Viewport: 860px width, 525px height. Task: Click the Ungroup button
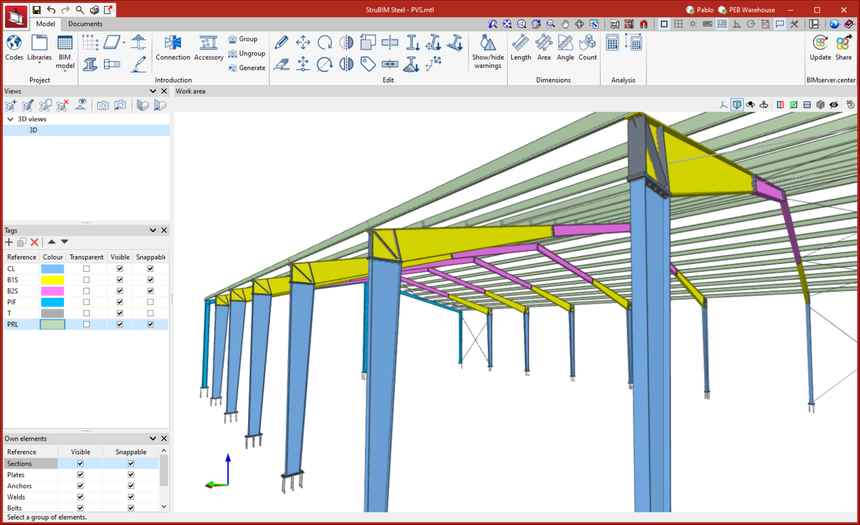point(247,54)
